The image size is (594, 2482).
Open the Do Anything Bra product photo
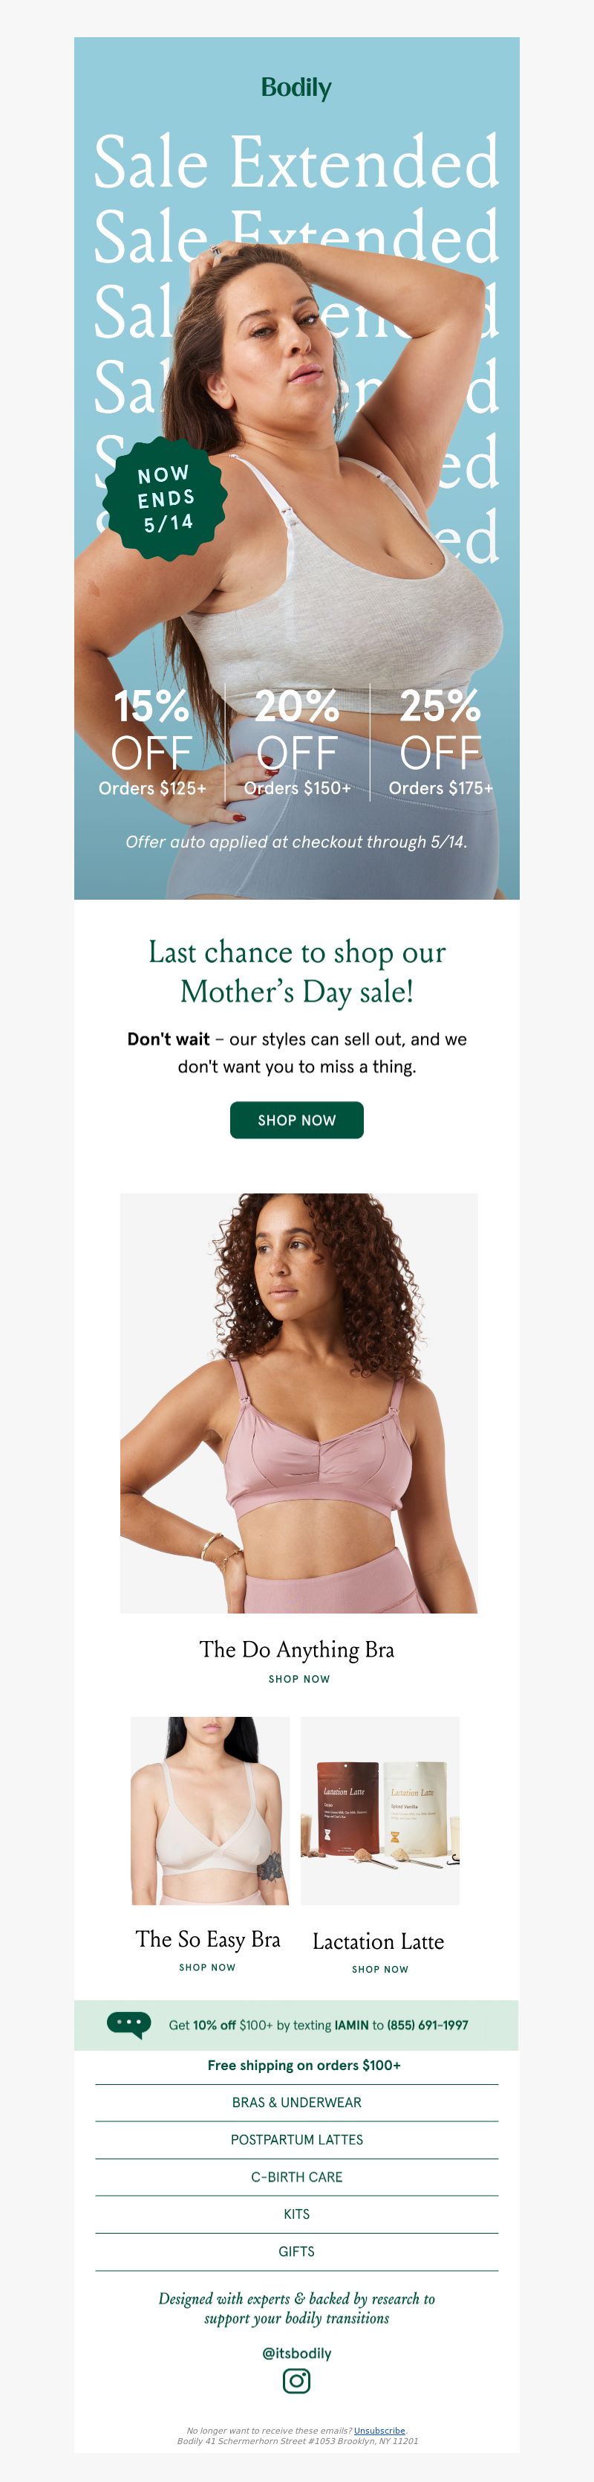click(x=298, y=1403)
